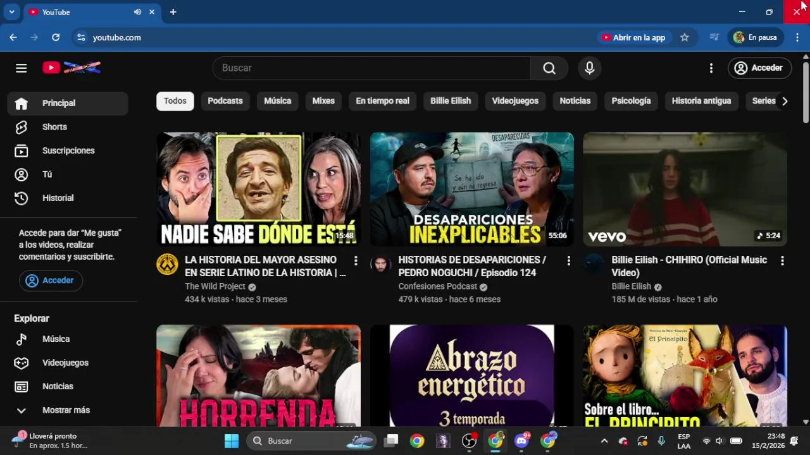Open Chrome three-dot menu

[797, 37]
